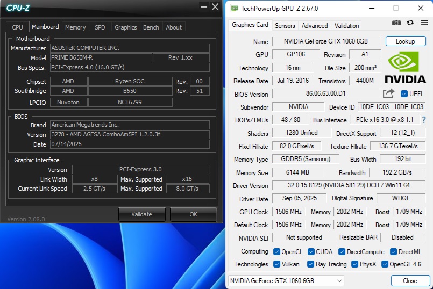
Task: Open the Bench tab in CPU-Z
Action: point(151,27)
